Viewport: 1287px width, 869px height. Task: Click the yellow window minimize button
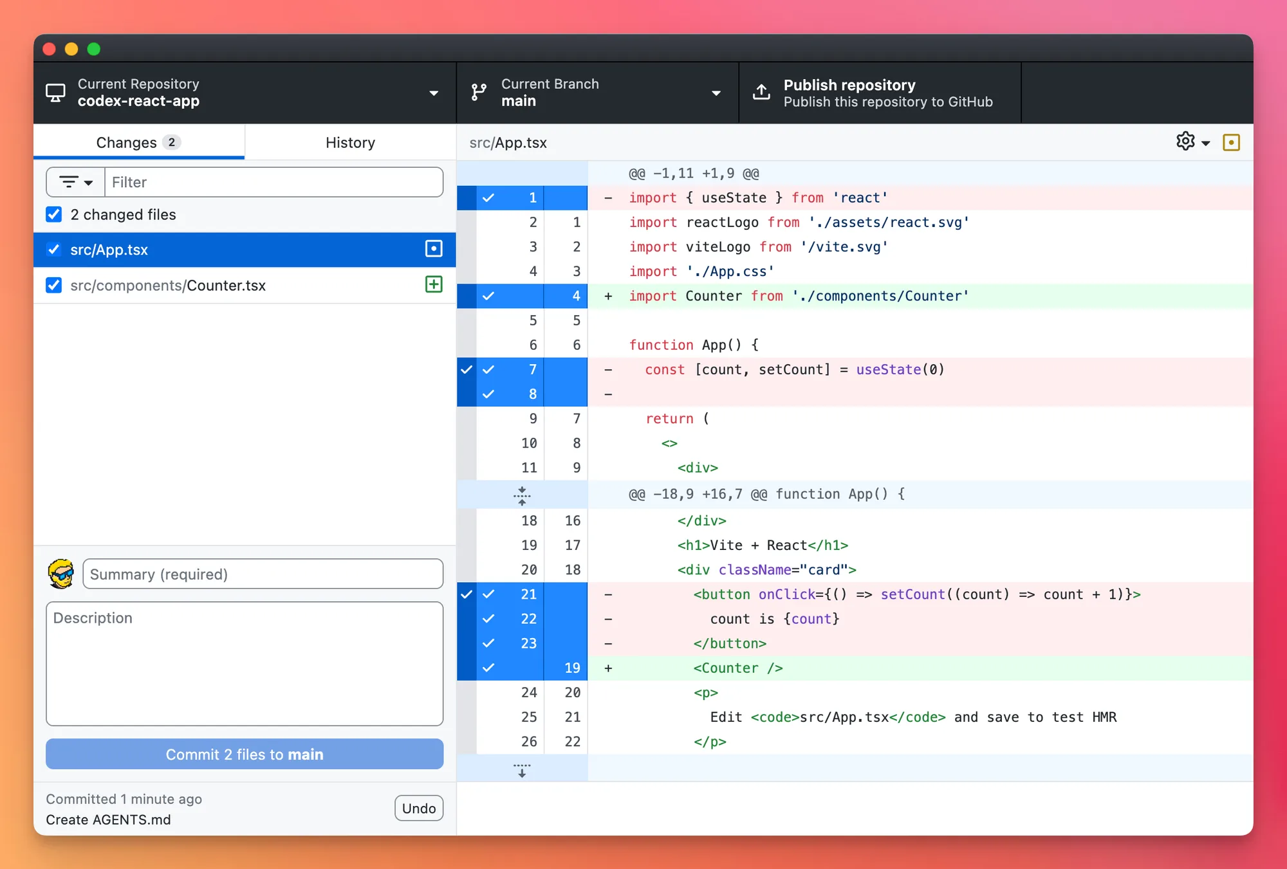71,49
